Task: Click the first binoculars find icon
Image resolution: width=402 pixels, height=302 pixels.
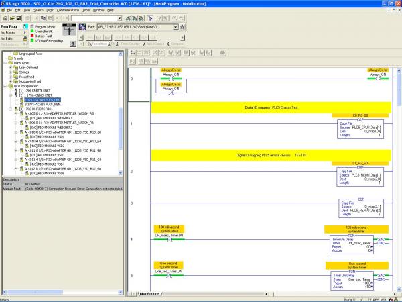Action: [x=128, y=18]
